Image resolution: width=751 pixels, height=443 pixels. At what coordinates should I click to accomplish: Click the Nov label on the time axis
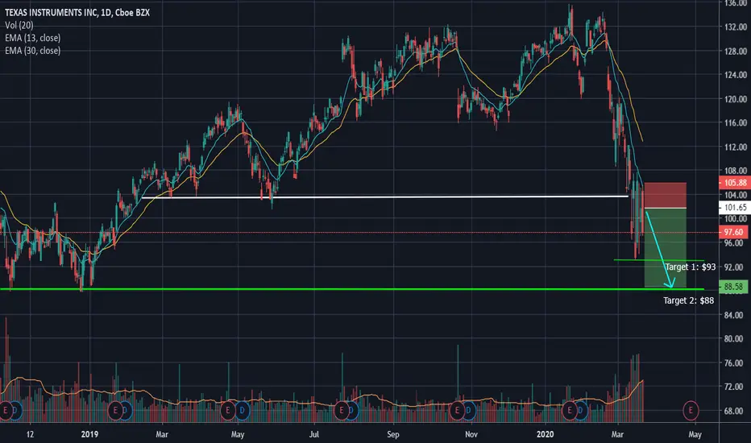click(471, 434)
